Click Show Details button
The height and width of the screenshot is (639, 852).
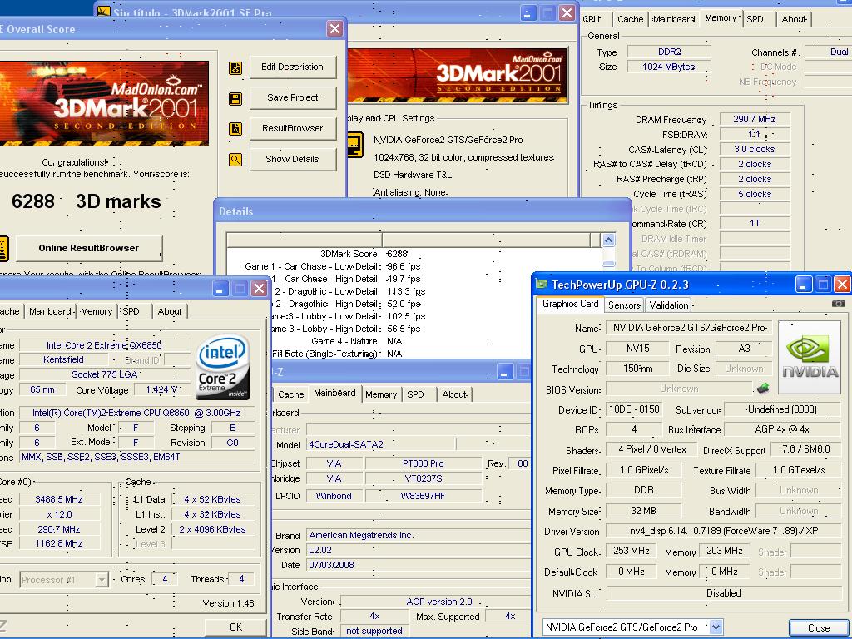(292, 159)
